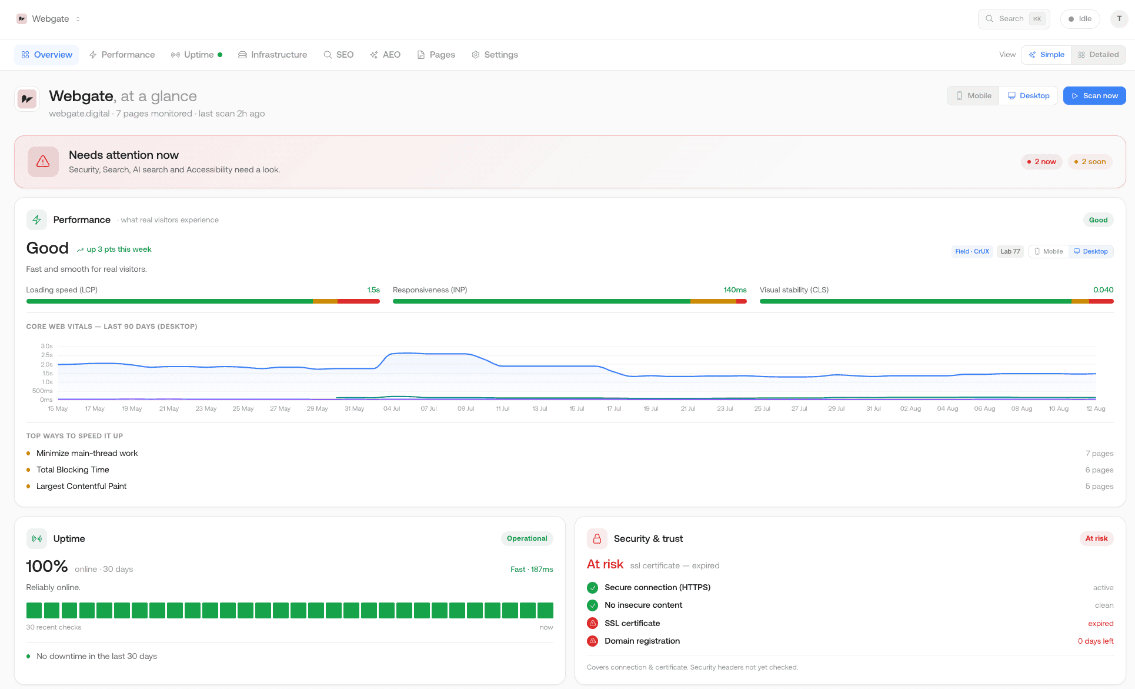
Task: Click the green check beside Secure connection
Action: (593, 588)
